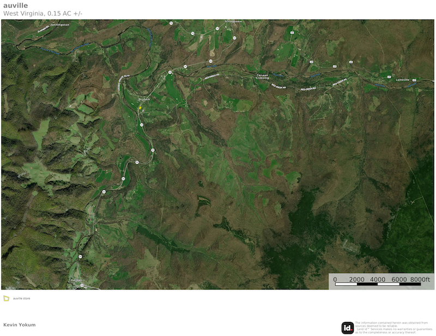Viewport: 436px width, 336px height.
Task: Click the auville store legend swatch
Action: pos(6,298)
